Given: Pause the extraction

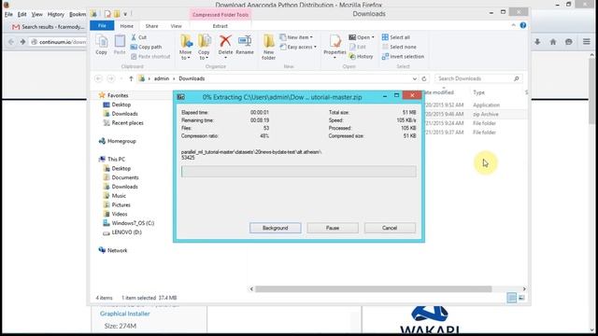Looking at the screenshot, I should (x=333, y=228).
